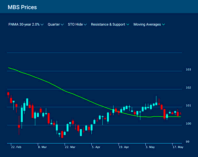
Task: Open the Resistance & Support options
Action: 108,25
